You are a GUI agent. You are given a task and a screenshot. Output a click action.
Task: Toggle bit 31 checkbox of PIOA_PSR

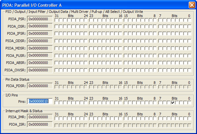pos(56,20)
